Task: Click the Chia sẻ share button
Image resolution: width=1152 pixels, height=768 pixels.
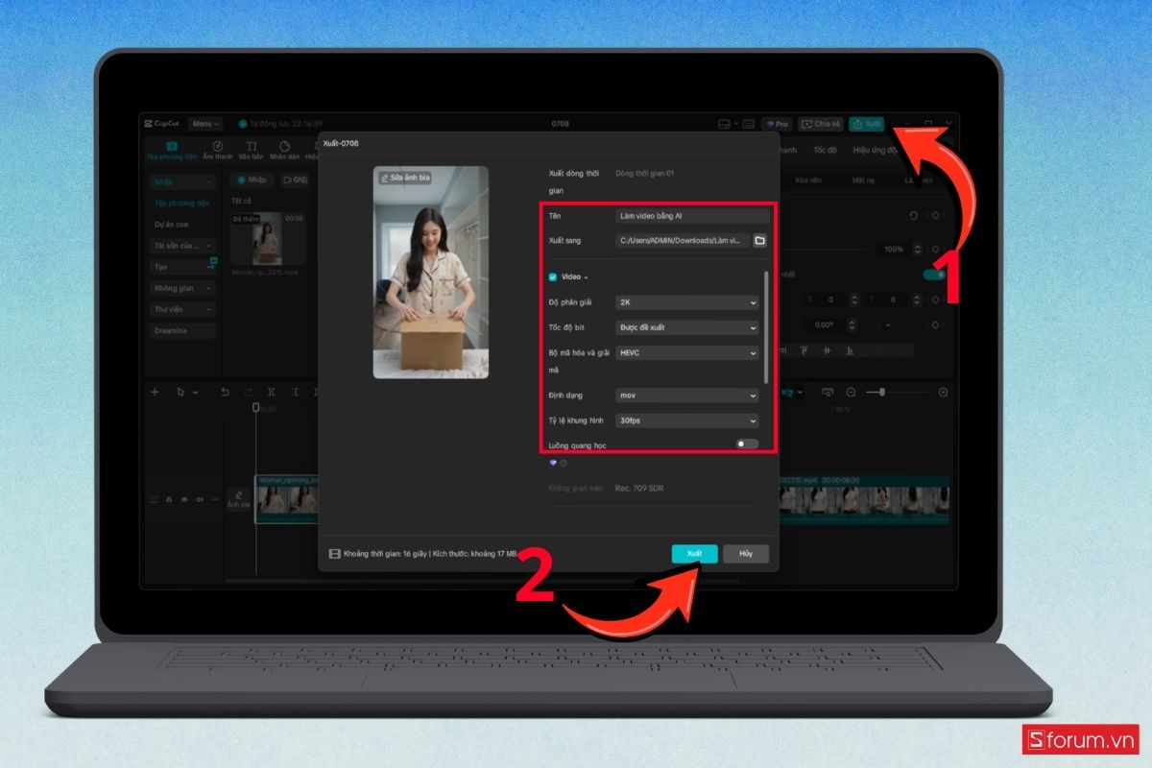Action: click(821, 124)
